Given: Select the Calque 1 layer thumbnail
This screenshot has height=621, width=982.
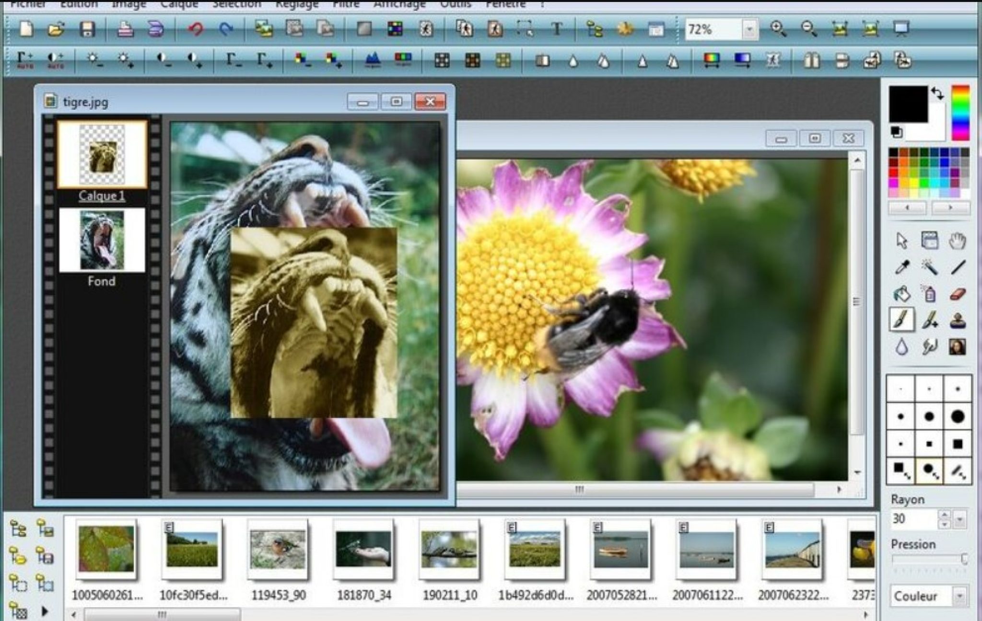Looking at the screenshot, I should click(x=102, y=154).
